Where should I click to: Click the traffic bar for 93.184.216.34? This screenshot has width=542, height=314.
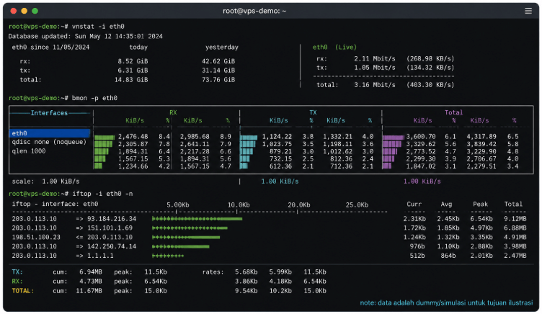[x=197, y=219]
